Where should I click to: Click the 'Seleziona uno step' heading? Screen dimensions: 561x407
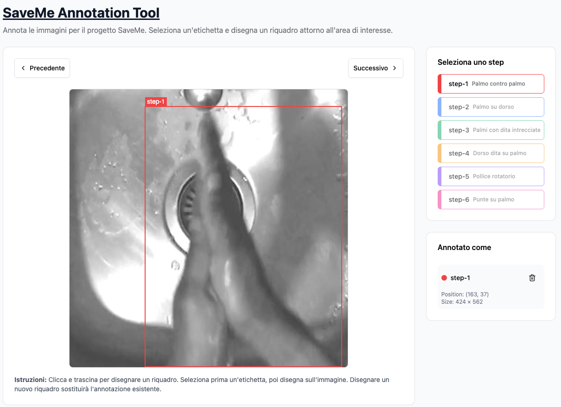(471, 62)
